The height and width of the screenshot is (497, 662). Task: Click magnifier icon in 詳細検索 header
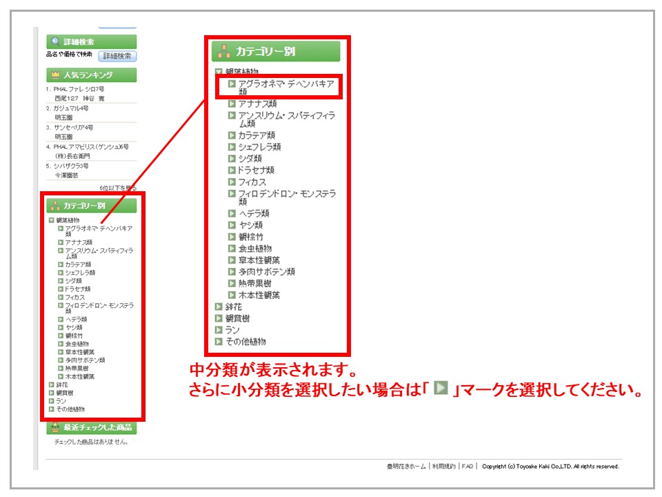click(55, 41)
